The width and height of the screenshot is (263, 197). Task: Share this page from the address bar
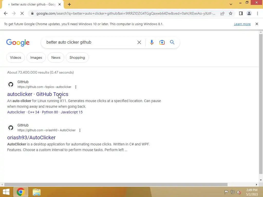[222, 13]
